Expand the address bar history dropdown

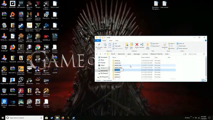click(184, 54)
